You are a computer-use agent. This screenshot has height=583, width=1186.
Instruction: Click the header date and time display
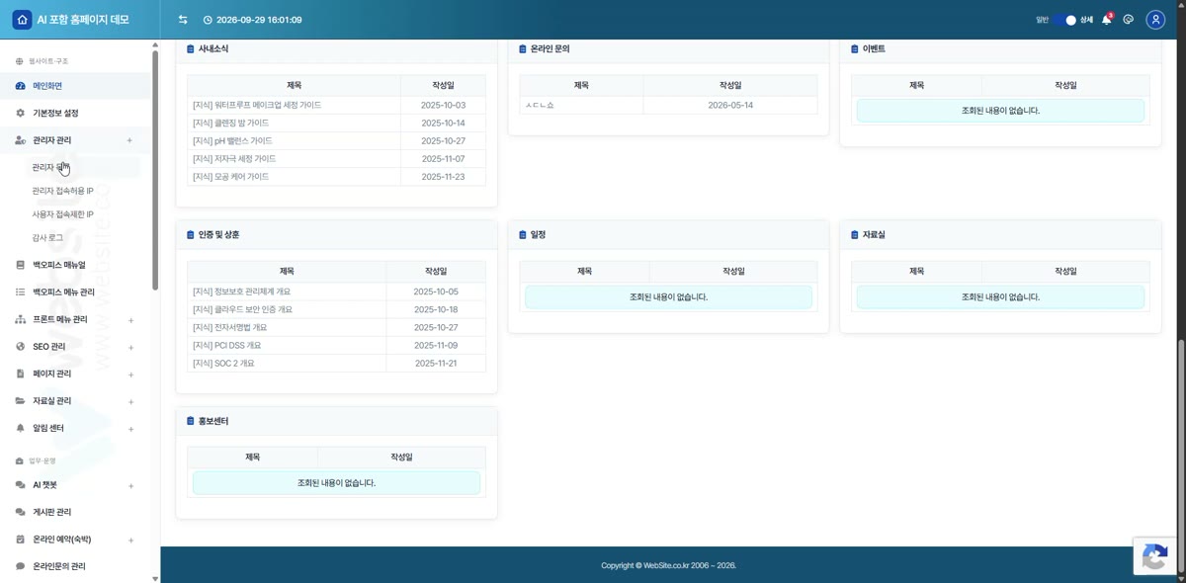click(x=253, y=20)
